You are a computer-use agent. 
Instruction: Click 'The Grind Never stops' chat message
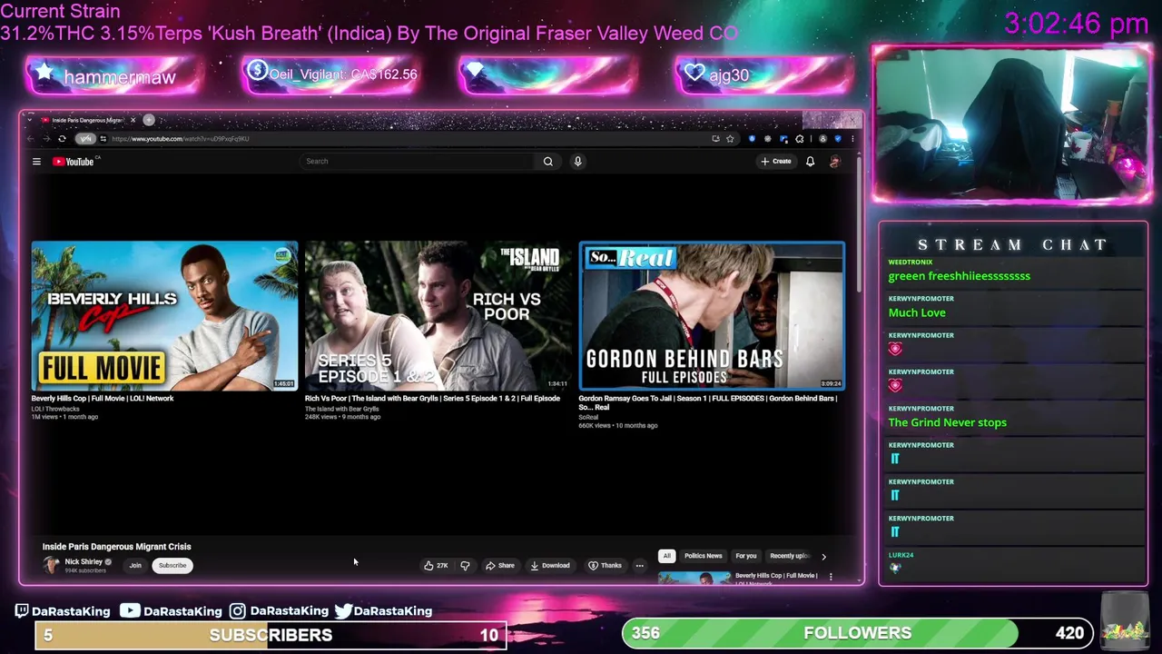pos(947,422)
